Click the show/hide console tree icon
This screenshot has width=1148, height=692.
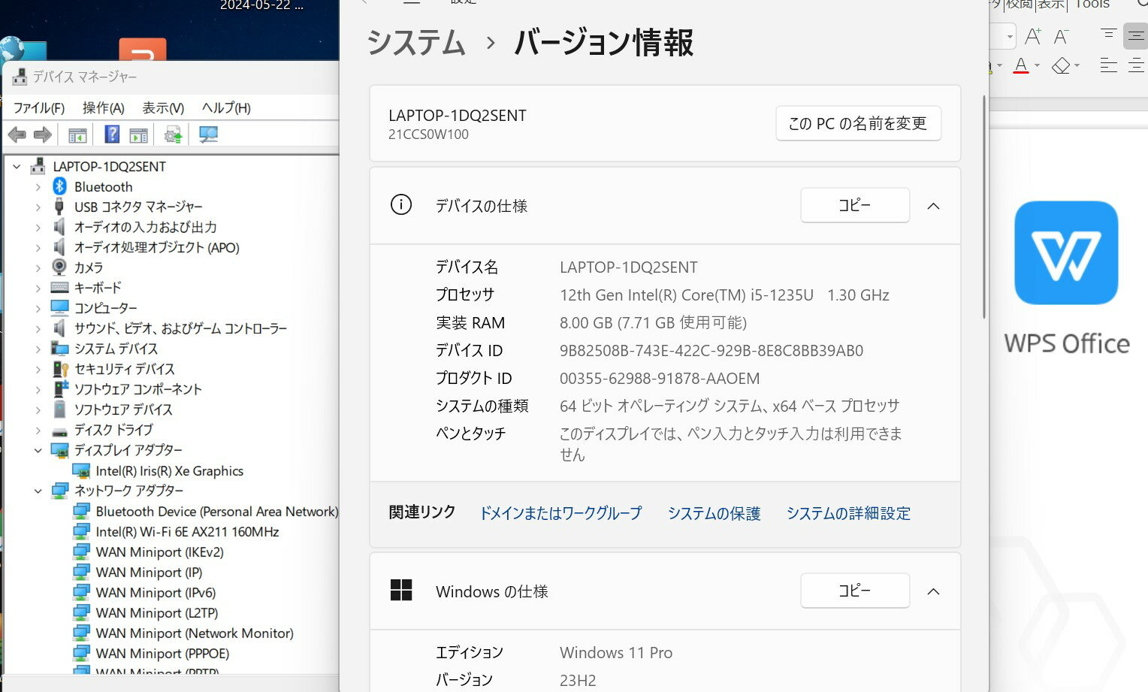point(77,135)
